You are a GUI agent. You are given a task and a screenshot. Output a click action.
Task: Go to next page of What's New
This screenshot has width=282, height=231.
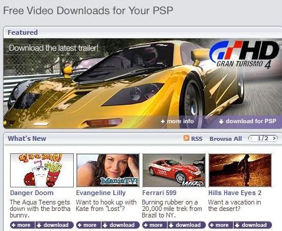tap(274, 138)
